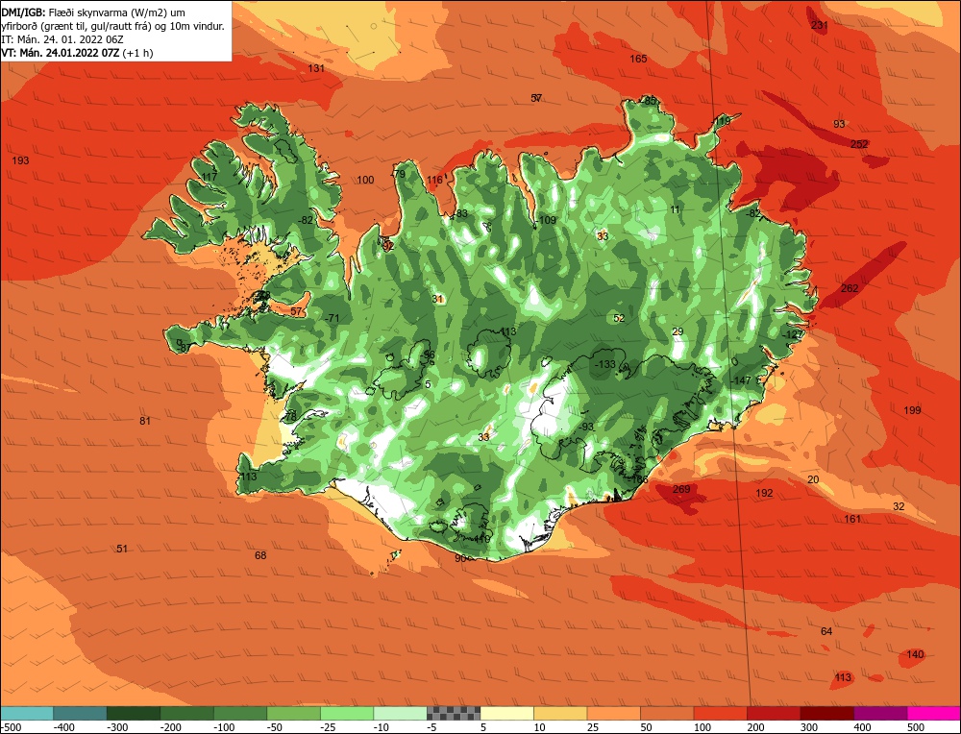The width and height of the screenshot is (961, 734).
Task: Click the value 199 on the map
Action: pyautogui.click(x=912, y=410)
